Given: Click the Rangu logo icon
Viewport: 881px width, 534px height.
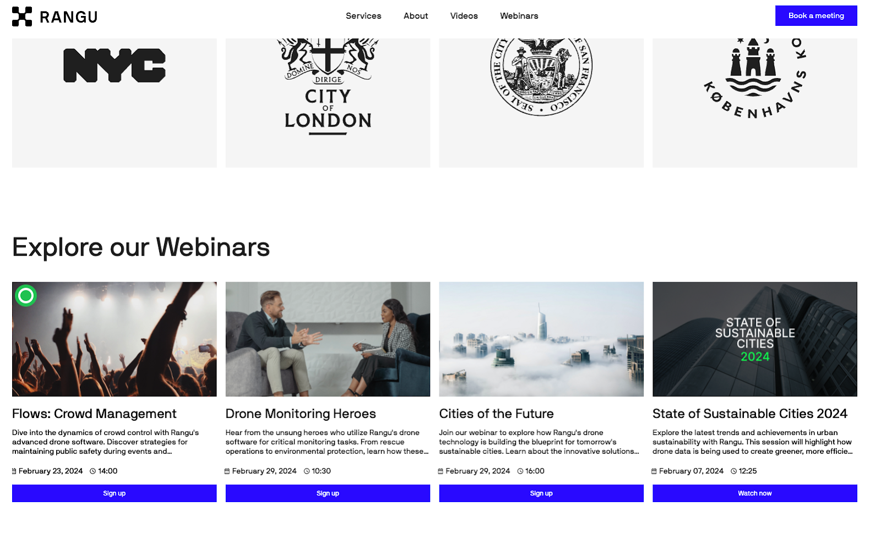Looking at the screenshot, I should click(x=22, y=16).
